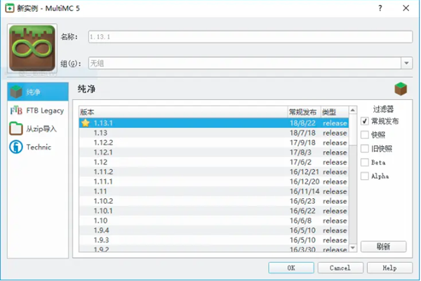421x281 pixels.
Task: Click the Cancel button
Action: tap(340, 268)
